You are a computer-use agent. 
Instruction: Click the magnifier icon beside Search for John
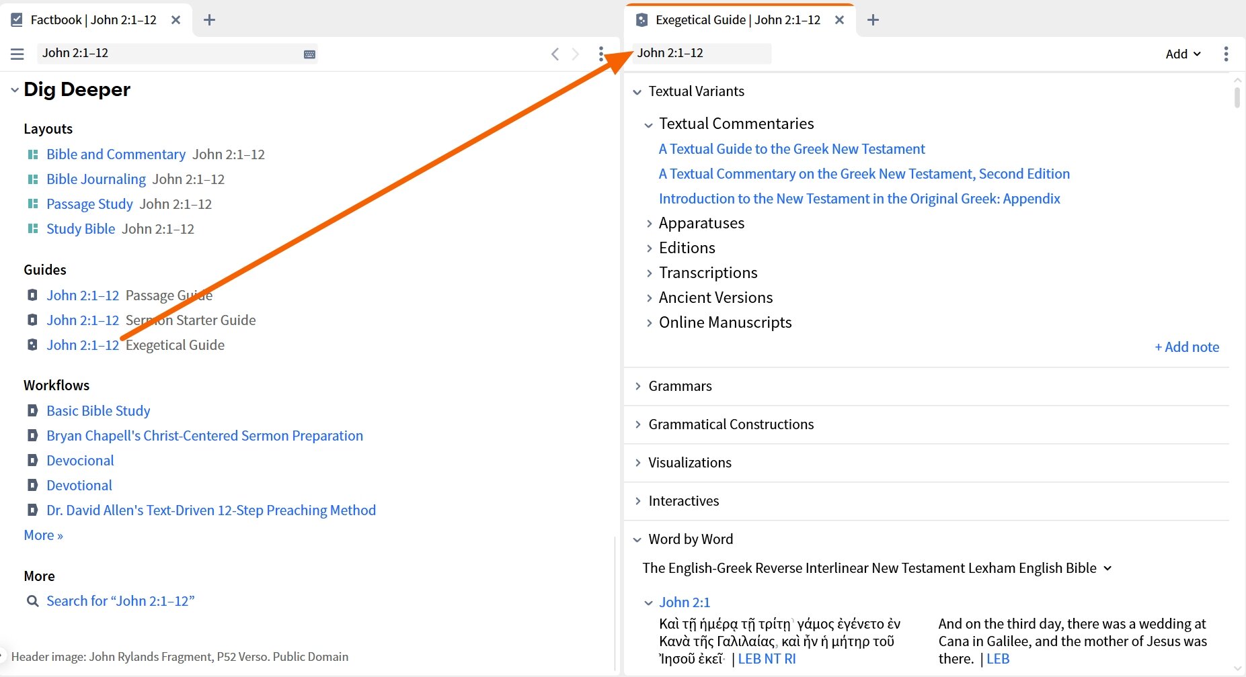click(32, 601)
